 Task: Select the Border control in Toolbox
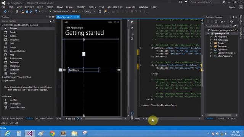pos(13,32)
